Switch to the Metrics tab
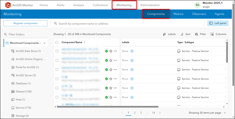The image size is (235, 119). pos(178,14)
